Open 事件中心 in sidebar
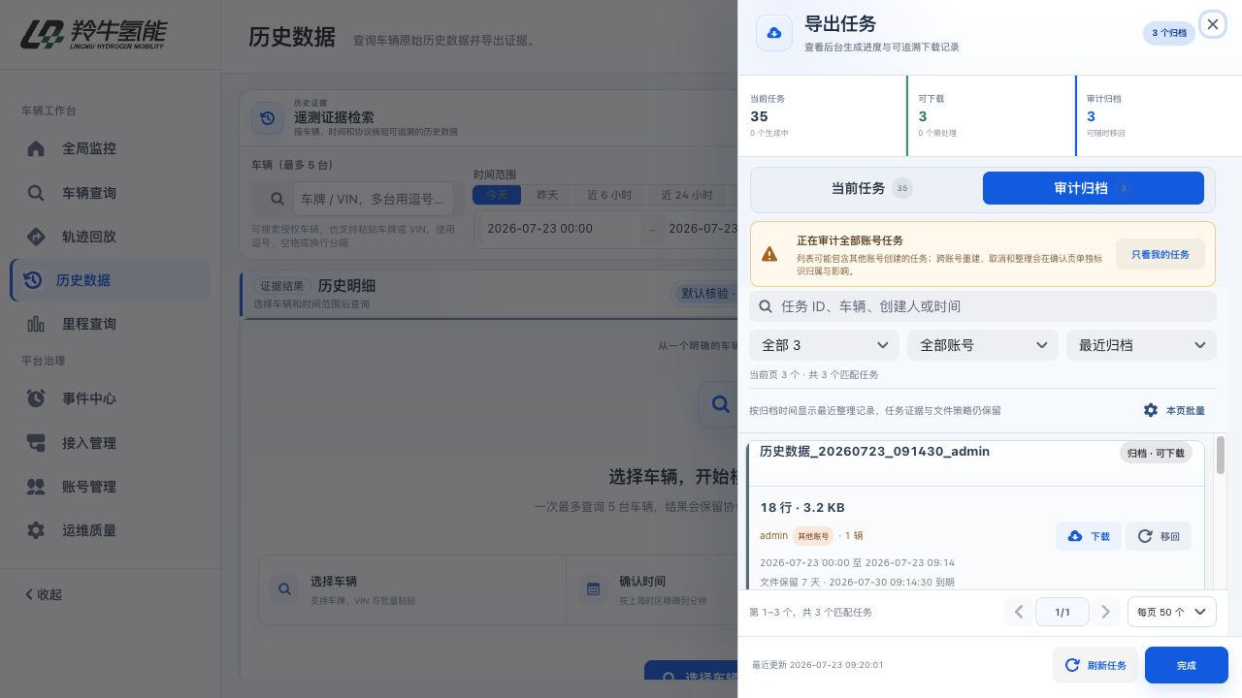This screenshot has width=1242, height=698. tap(111, 398)
